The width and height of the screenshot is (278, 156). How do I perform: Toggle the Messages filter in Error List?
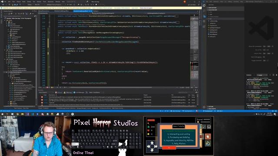tap(79, 92)
